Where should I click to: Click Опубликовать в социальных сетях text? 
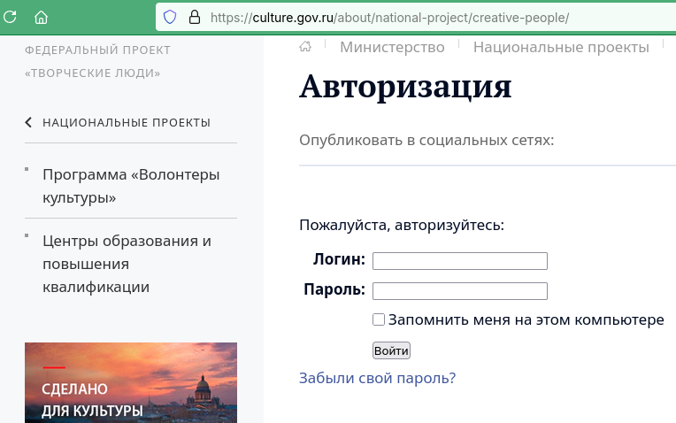[x=426, y=140]
